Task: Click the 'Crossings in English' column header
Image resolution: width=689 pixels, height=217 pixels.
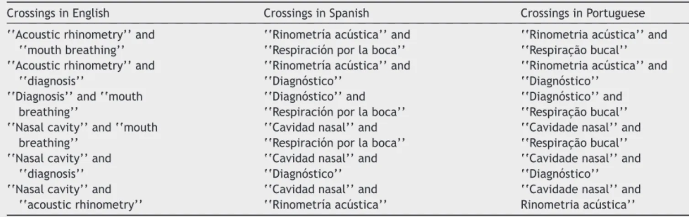Action: pyautogui.click(x=58, y=14)
